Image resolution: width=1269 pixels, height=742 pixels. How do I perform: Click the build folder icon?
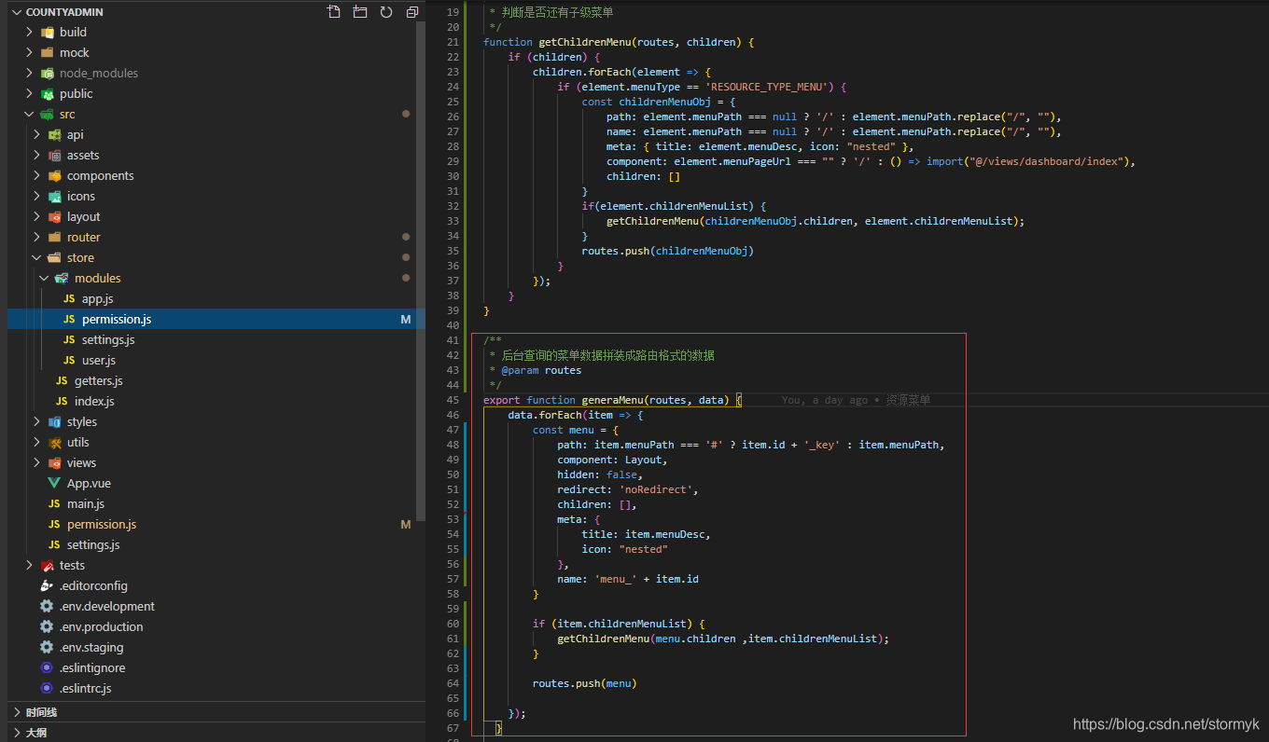[x=48, y=32]
